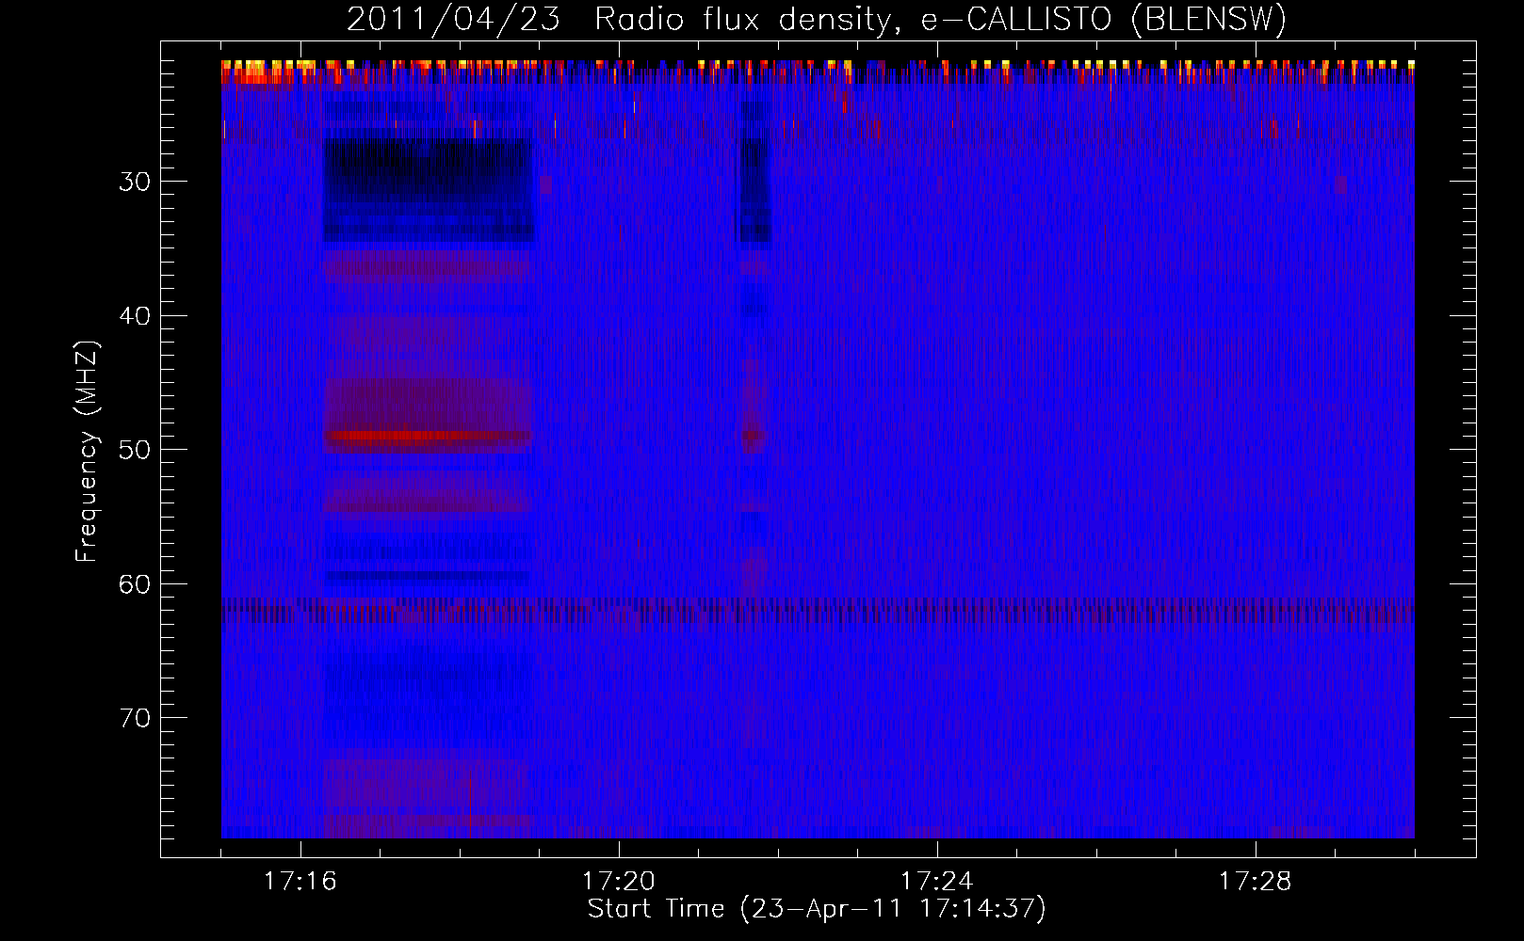Select the 'Frequency (MHZ)' y-axis label
This screenshot has height=941, width=1524.
pos(87,452)
